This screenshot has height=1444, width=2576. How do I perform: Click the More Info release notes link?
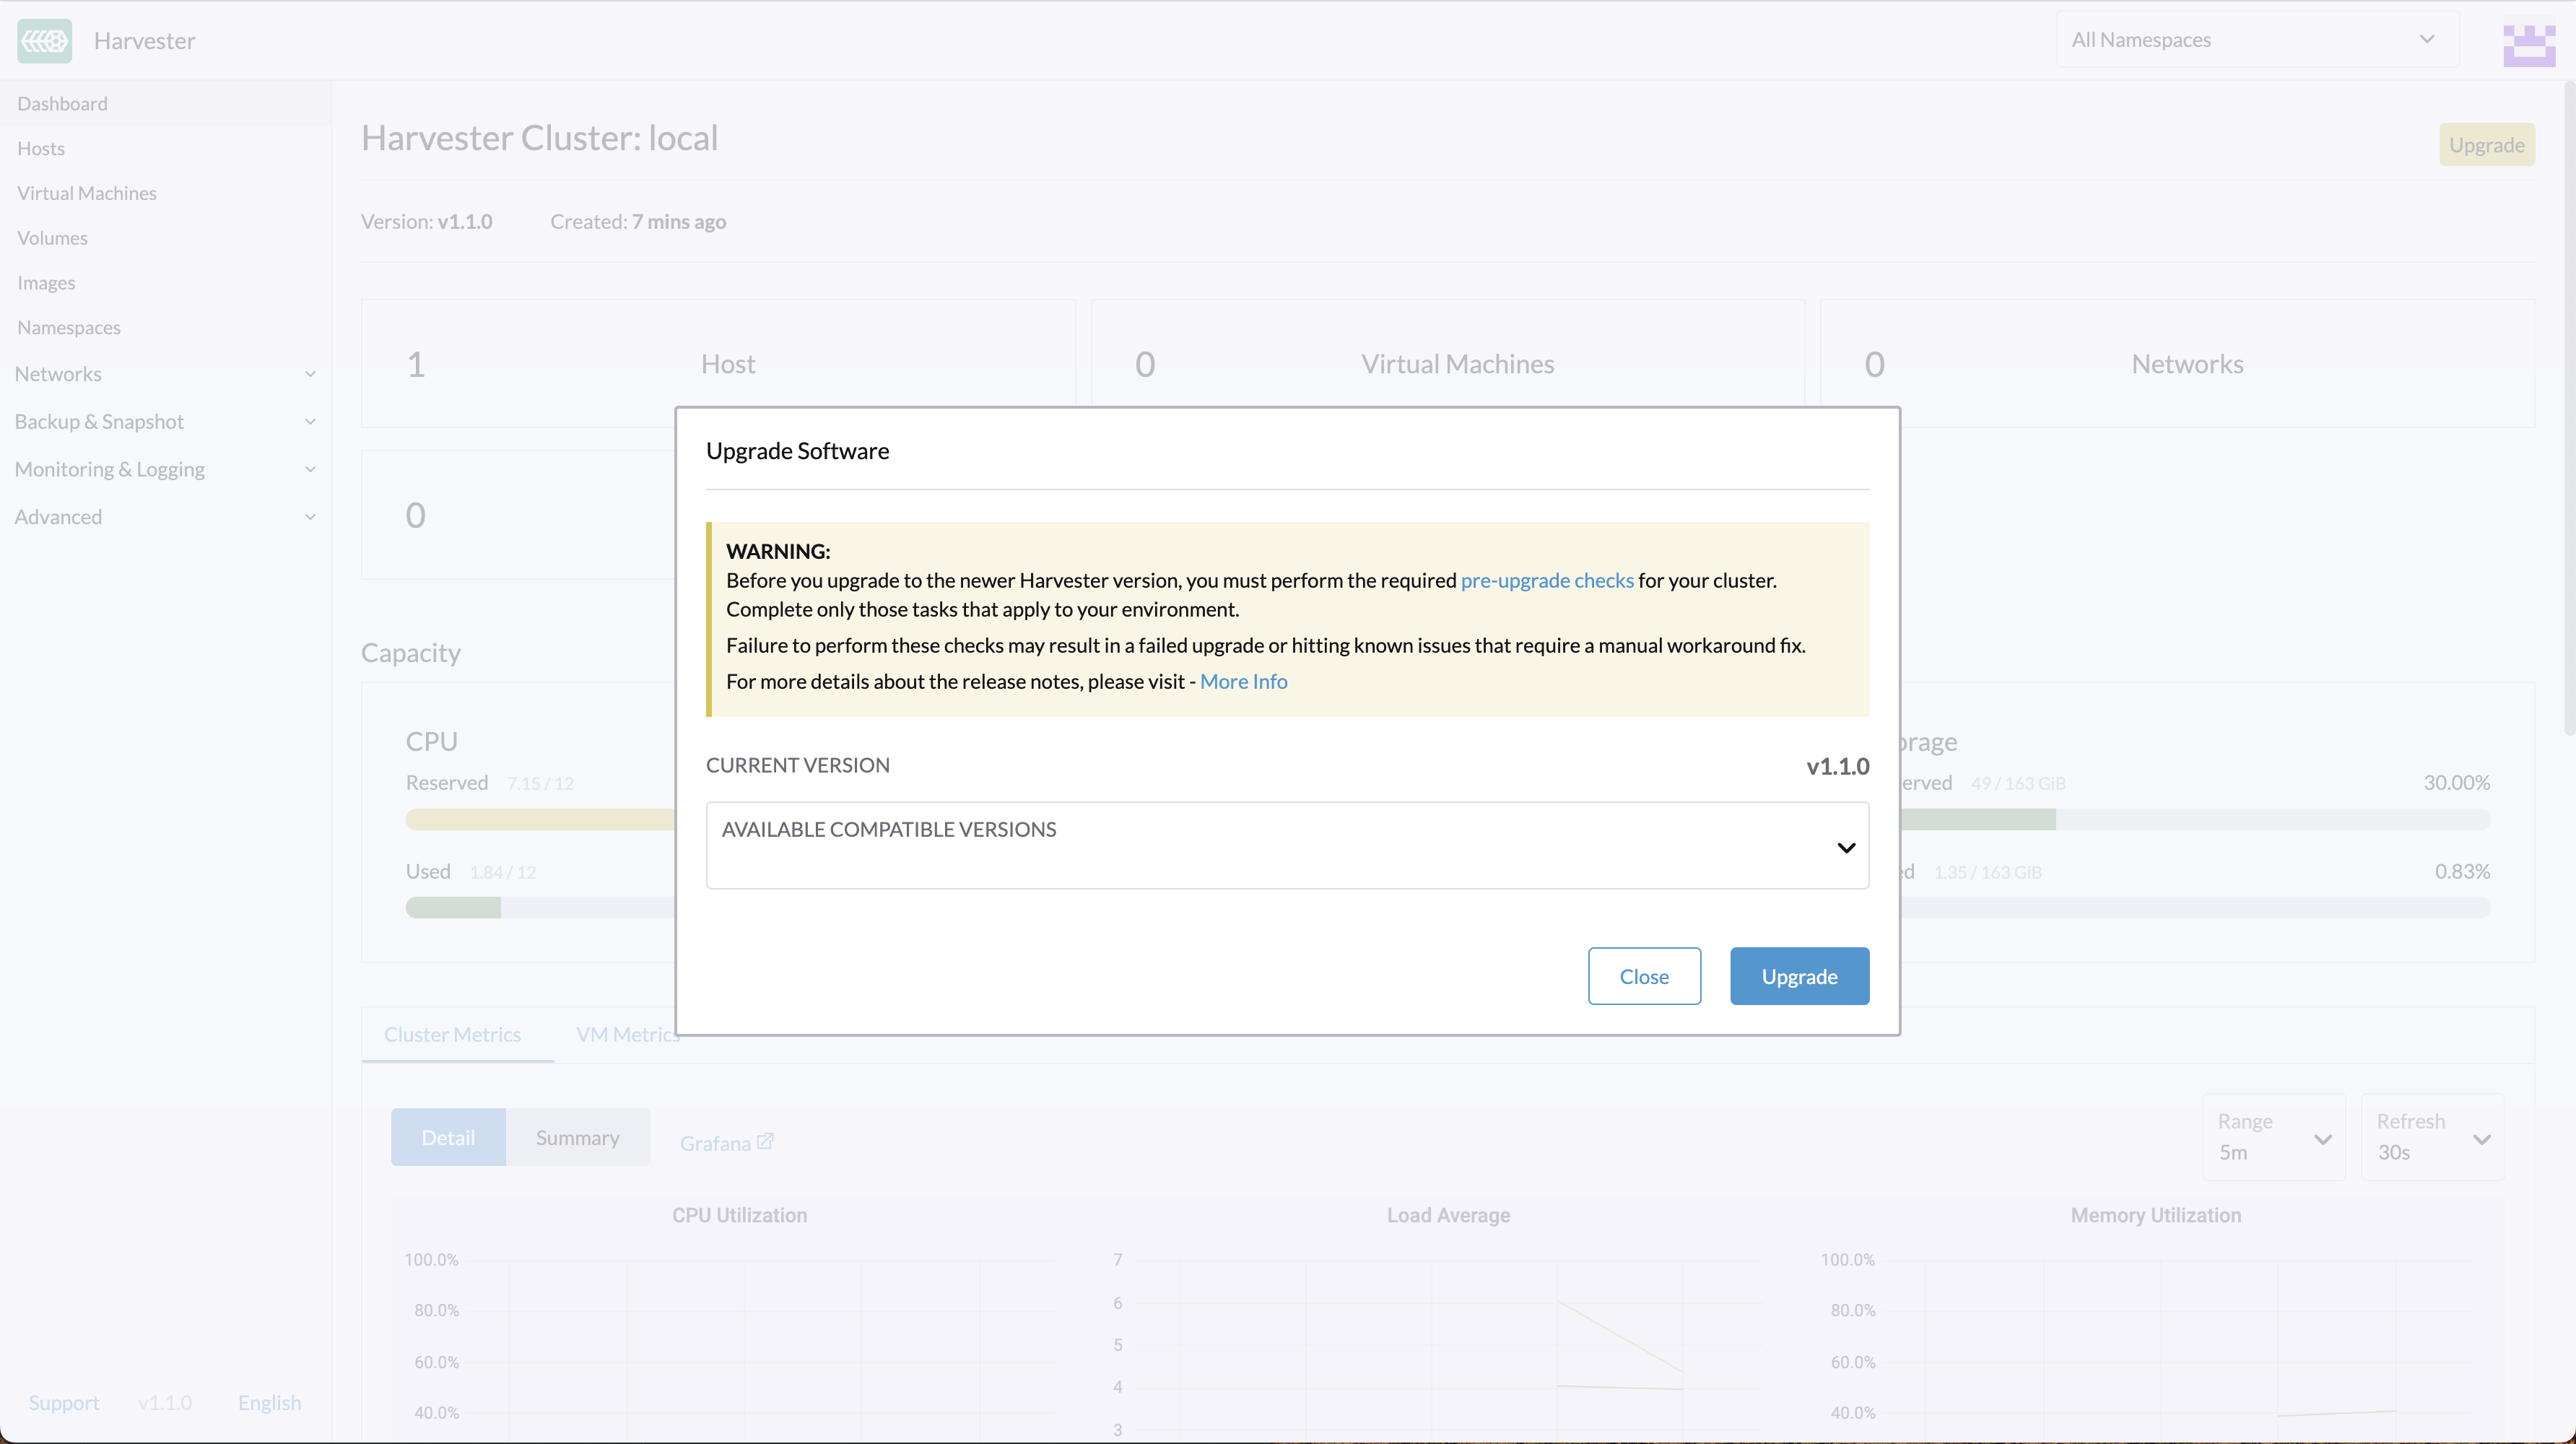pyautogui.click(x=1243, y=681)
